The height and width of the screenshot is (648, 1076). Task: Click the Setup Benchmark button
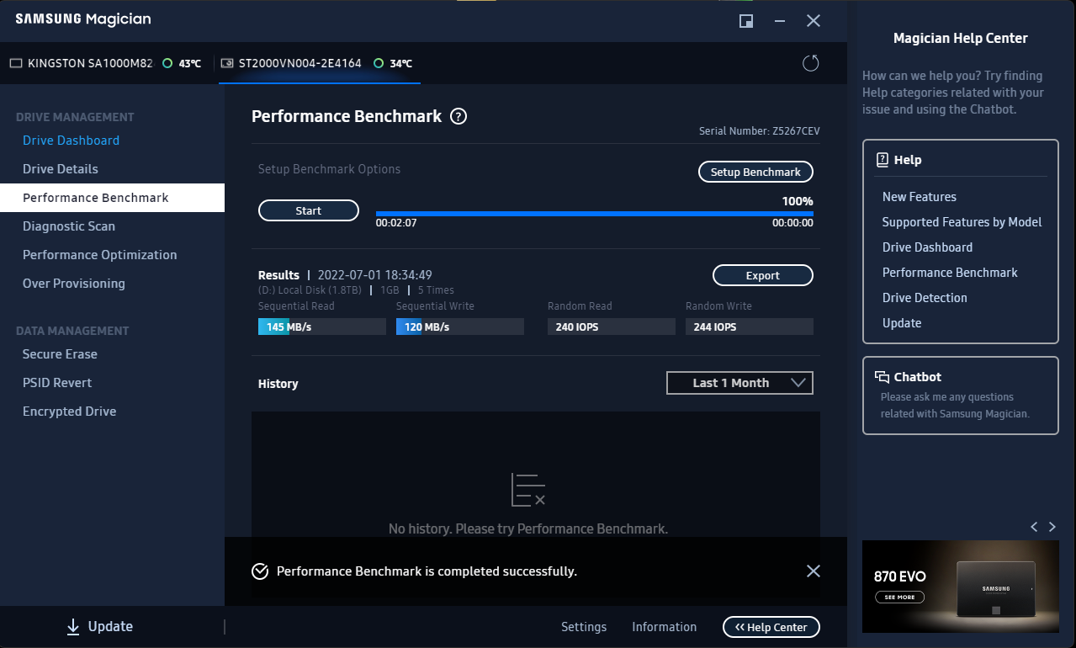click(755, 172)
